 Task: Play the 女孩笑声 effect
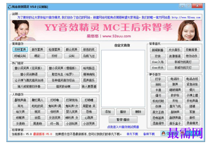[54, 118]
